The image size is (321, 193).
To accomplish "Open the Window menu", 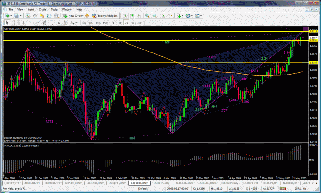I will point(67,9).
